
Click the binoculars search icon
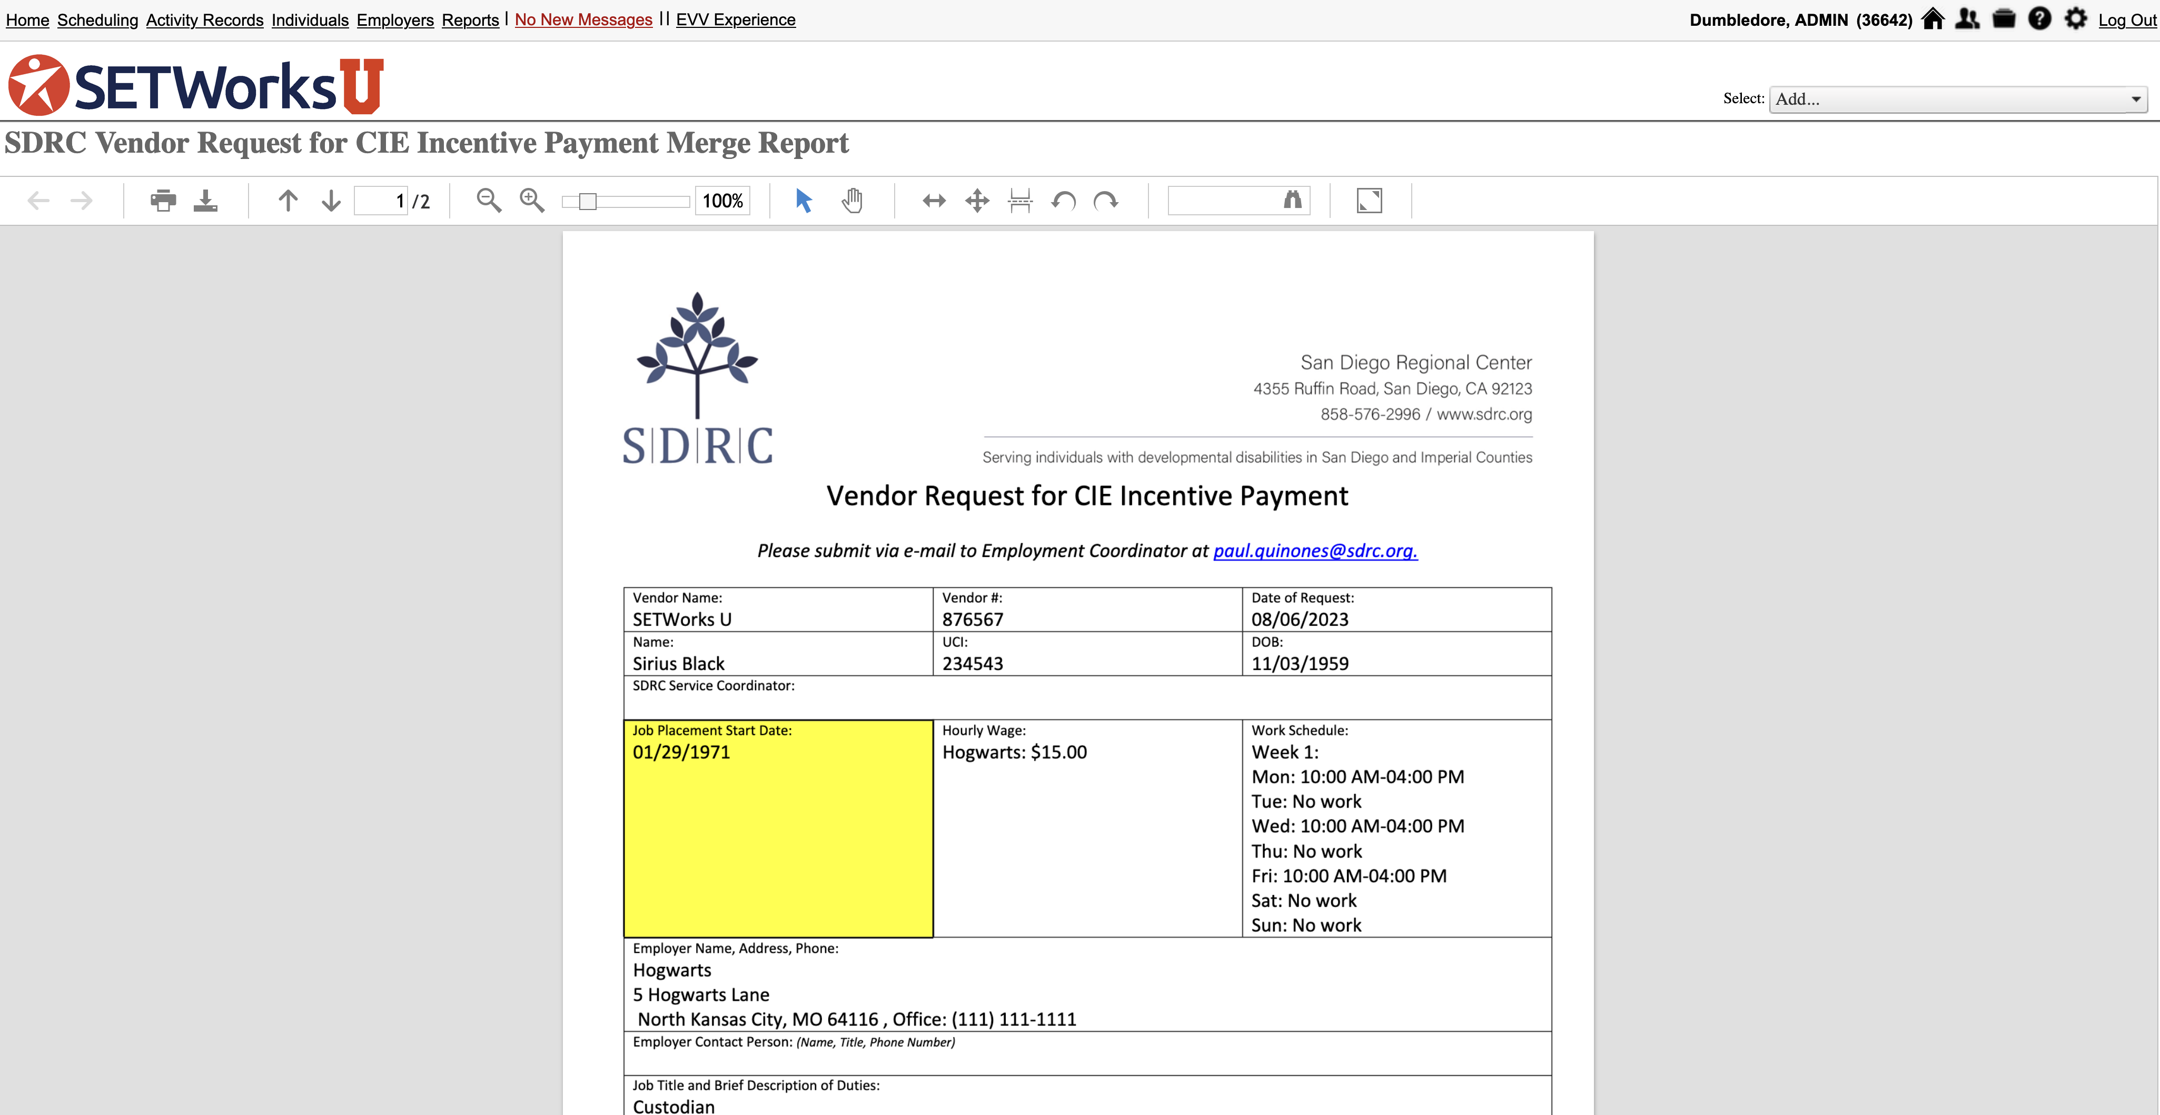[x=1293, y=200]
